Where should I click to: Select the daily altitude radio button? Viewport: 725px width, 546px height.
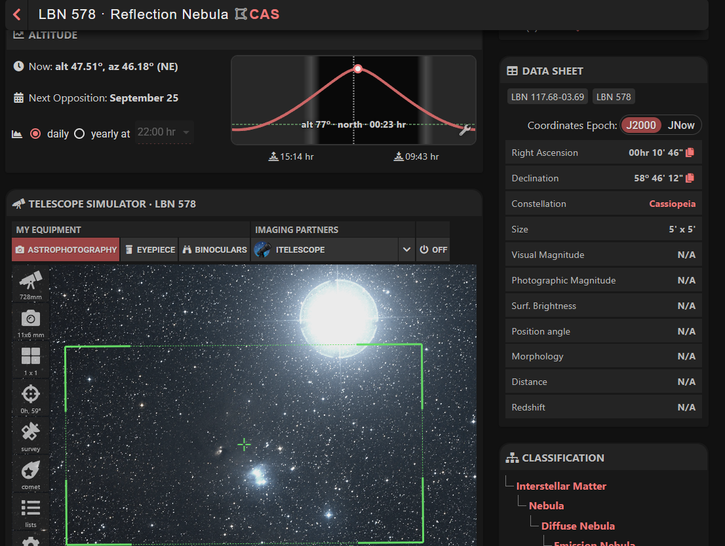click(x=35, y=134)
